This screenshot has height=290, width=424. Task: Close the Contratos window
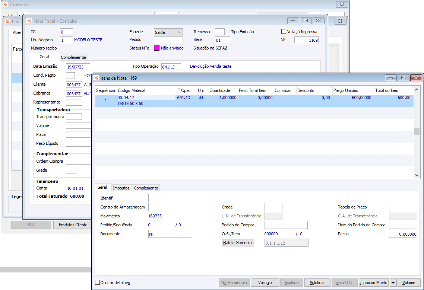[342, 5]
